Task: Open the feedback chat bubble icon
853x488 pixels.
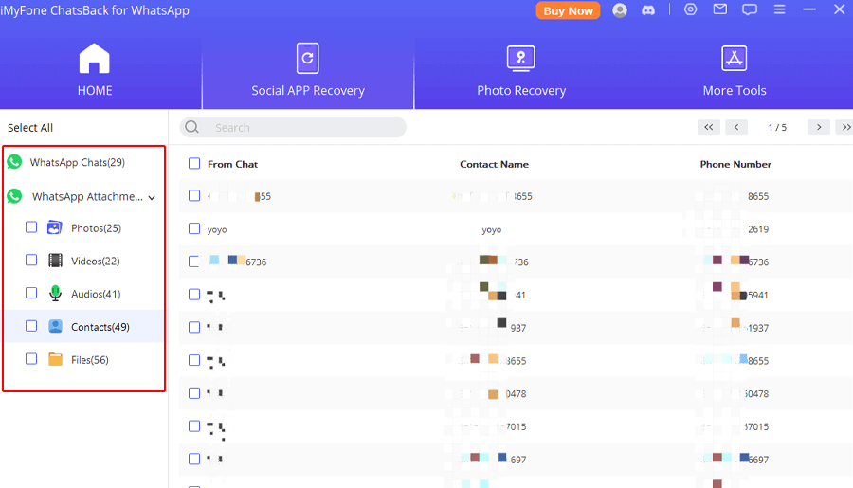Action: point(750,10)
